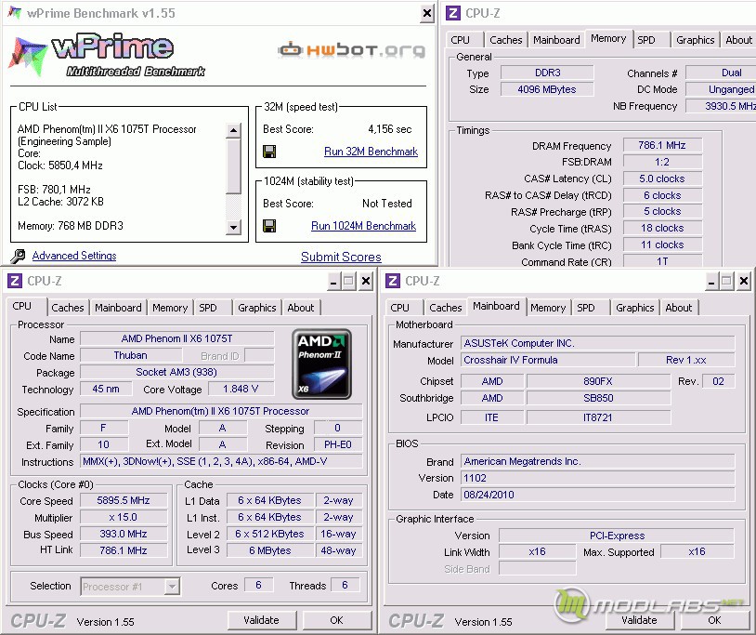The height and width of the screenshot is (635, 756).
Task: Click the Package field Socket AM3 (938)
Action: click(x=176, y=372)
